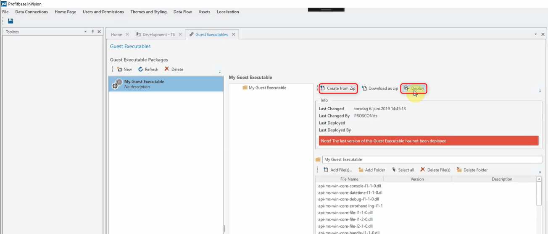The image size is (548, 234).
Task: Close the Guest Executables tab
Action: tap(234, 34)
